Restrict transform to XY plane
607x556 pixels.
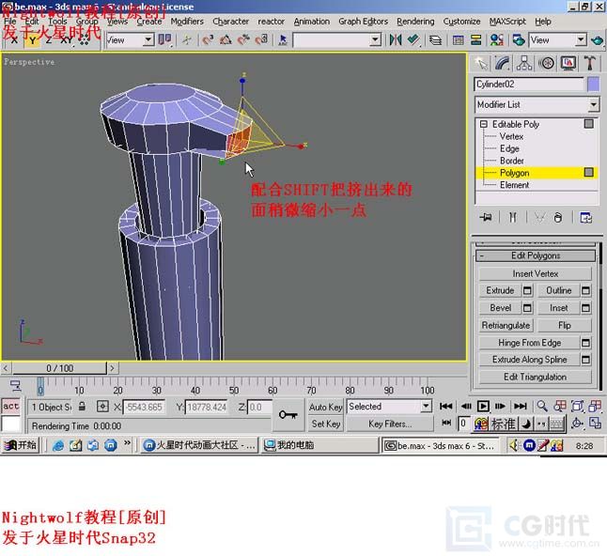pyautogui.click(x=66, y=39)
